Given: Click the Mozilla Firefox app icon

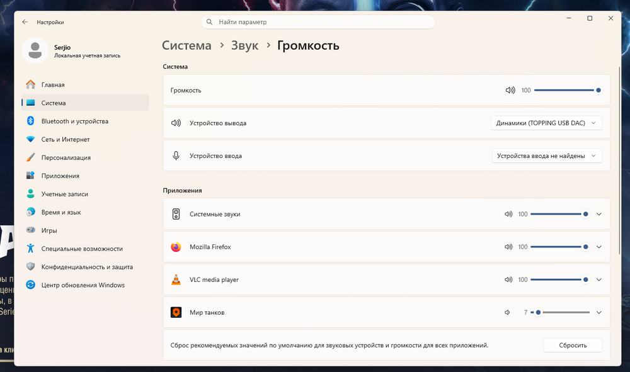Looking at the screenshot, I should (176, 247).
